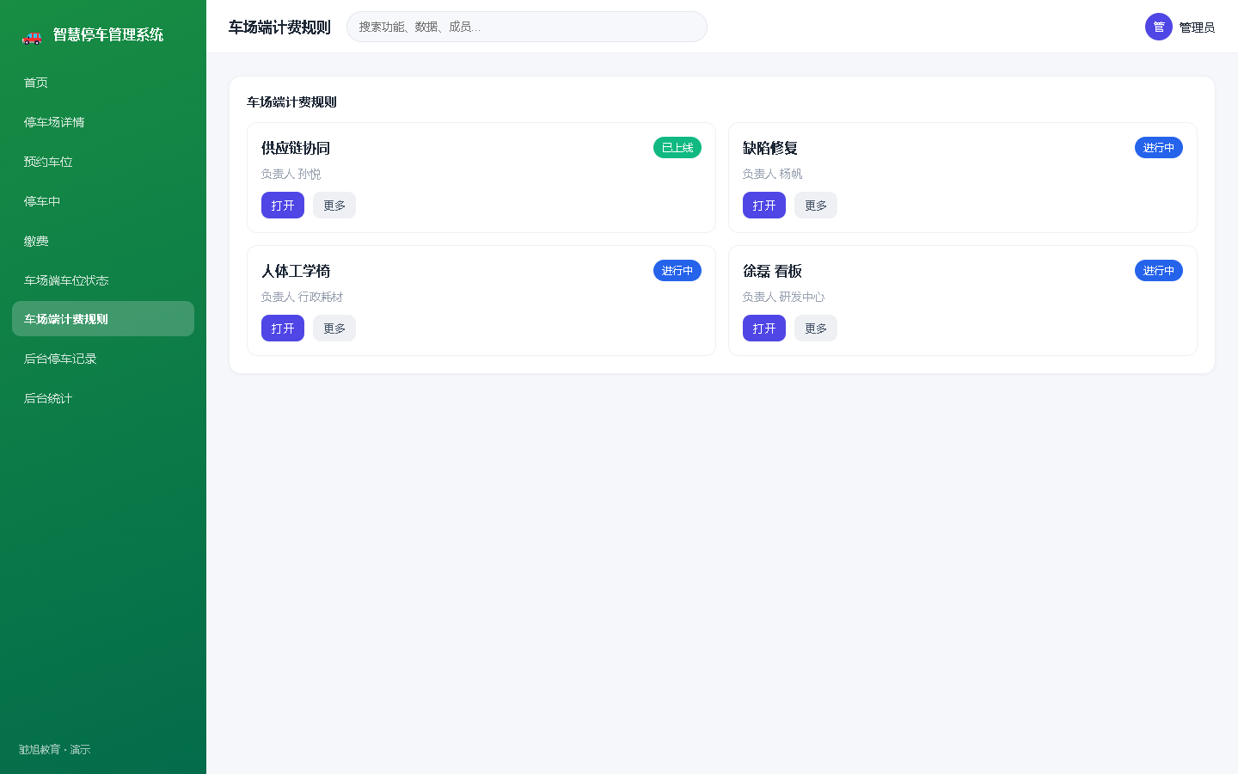Open 车场端车位状态 in the sidebar

coord(103,280)
